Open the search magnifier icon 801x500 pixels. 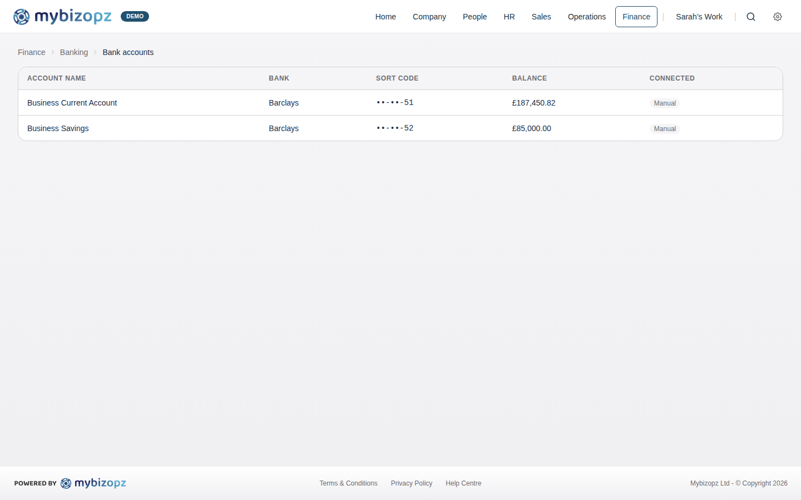[751, 17]
